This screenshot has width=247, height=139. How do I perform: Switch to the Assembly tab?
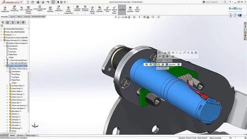click(x=4, y=17)
